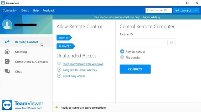The height and width of the screenshot is (112, 201).
Task: Expand the Partner ID dropdown arrow
Action: (171, 42)
